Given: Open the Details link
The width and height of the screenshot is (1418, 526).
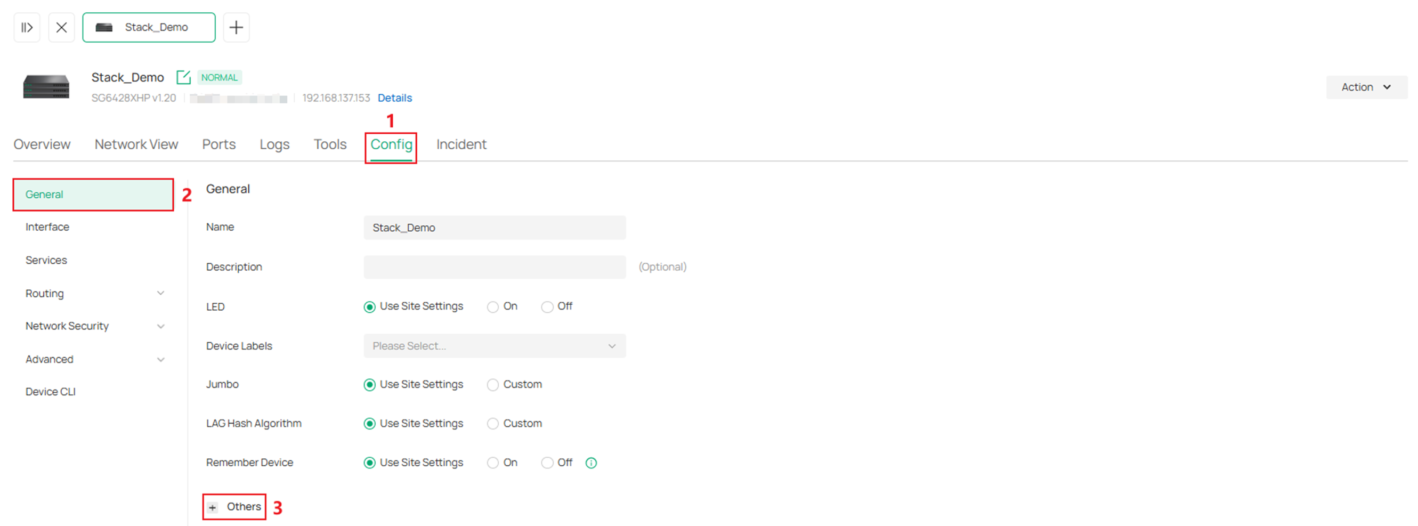Looking at the screenshot, I should 394,98.
